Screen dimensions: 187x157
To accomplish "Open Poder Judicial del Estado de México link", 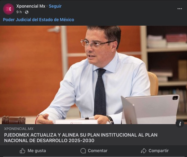I will [38, 19].
